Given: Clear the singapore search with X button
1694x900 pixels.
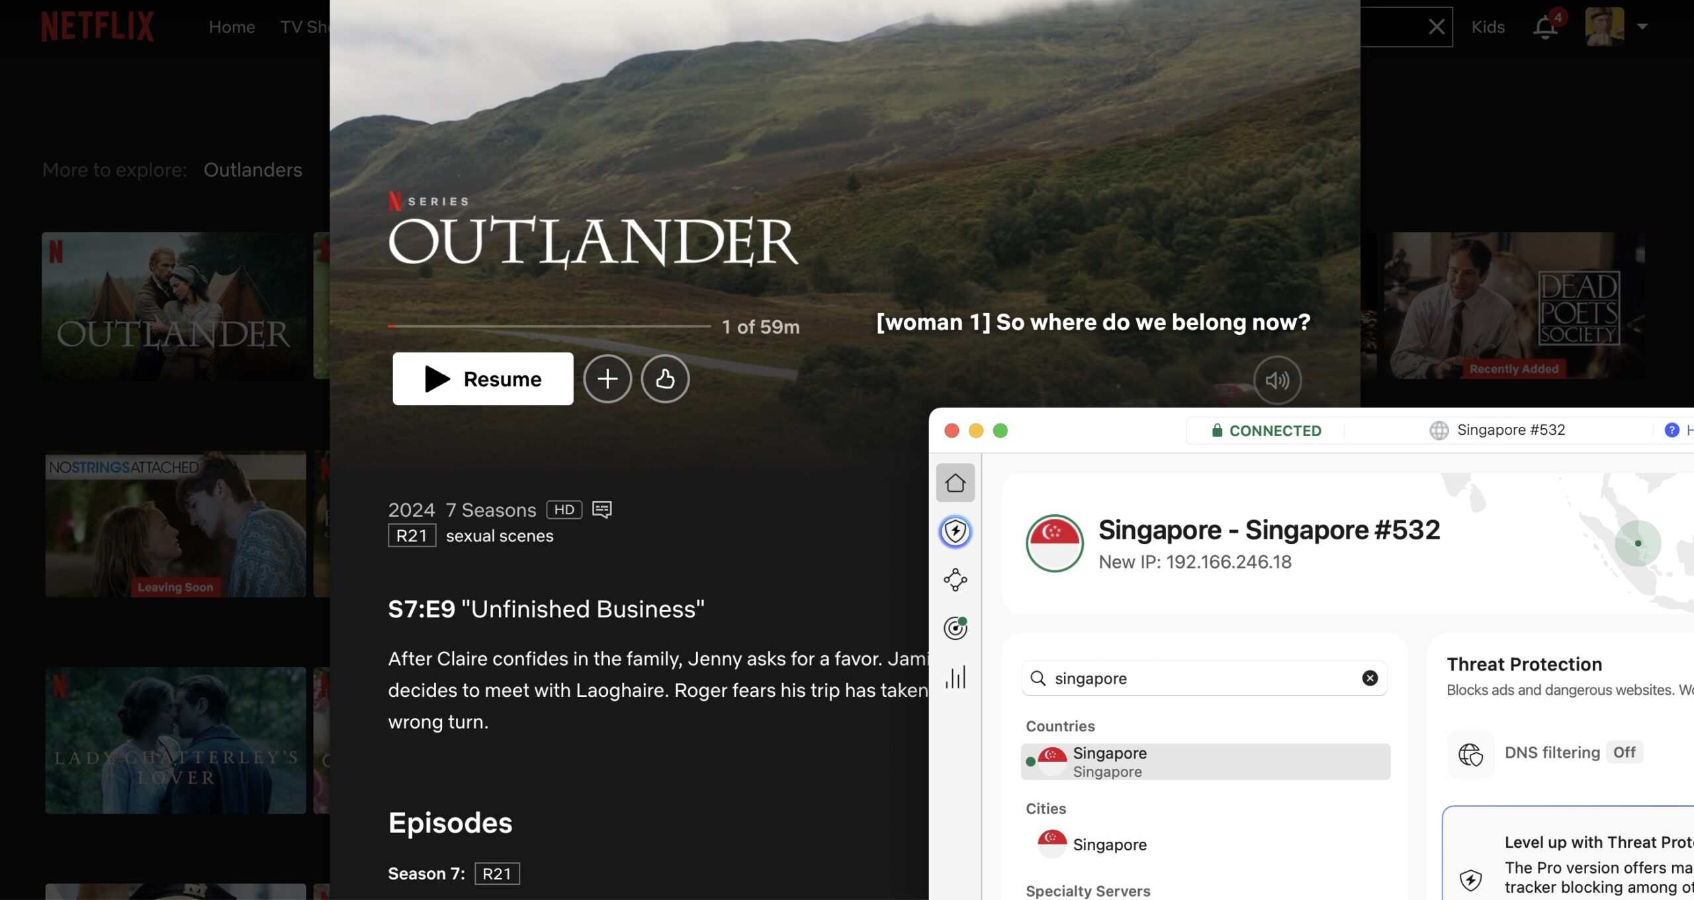Looking at the screenshot, I should point(1368,678).
